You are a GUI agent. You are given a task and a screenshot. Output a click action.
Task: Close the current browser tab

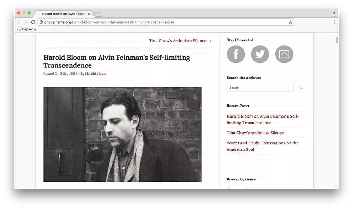(x=89, y=14)
